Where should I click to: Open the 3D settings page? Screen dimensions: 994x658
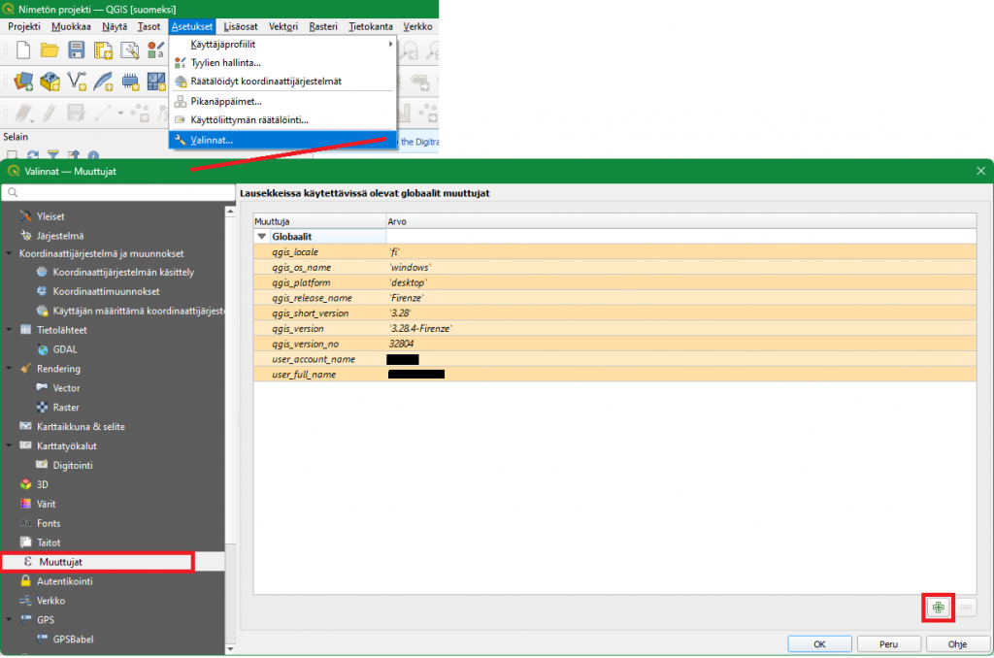tap(43, 485)
